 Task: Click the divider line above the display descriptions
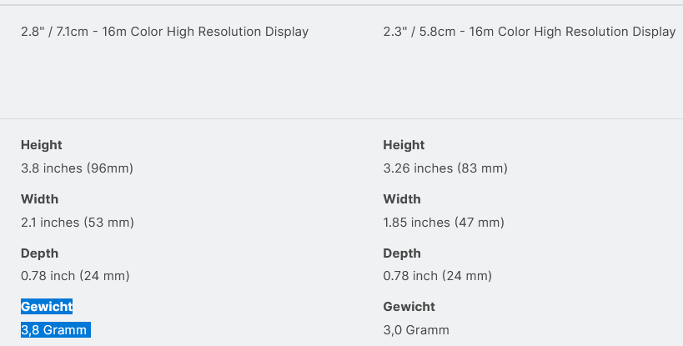click(x=341, y=5)
